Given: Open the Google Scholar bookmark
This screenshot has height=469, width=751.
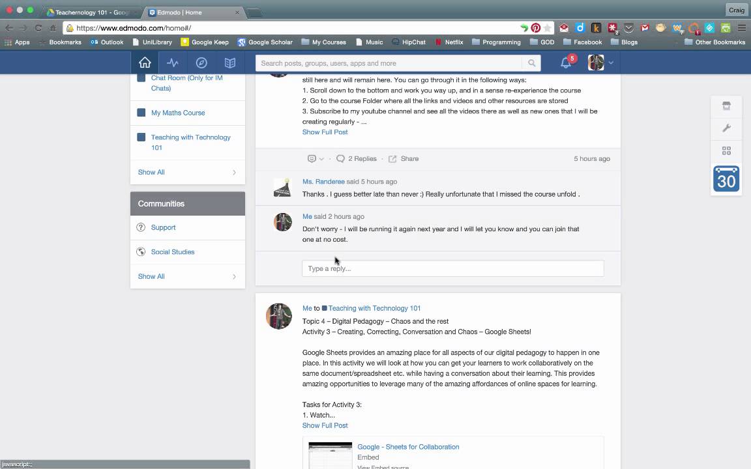Looking at the screenshot, I should coord(265,42).
